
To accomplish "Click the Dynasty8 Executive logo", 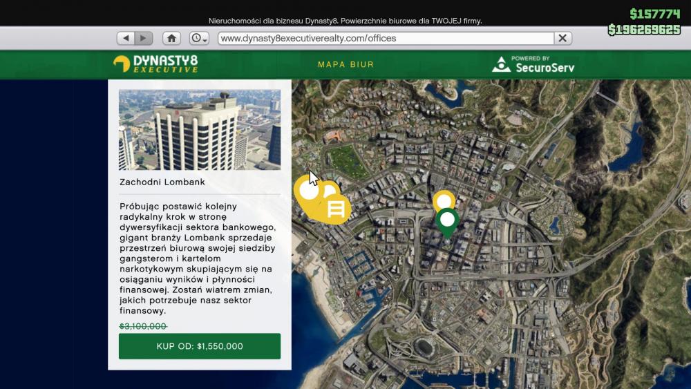I will (x=155, y=64).
